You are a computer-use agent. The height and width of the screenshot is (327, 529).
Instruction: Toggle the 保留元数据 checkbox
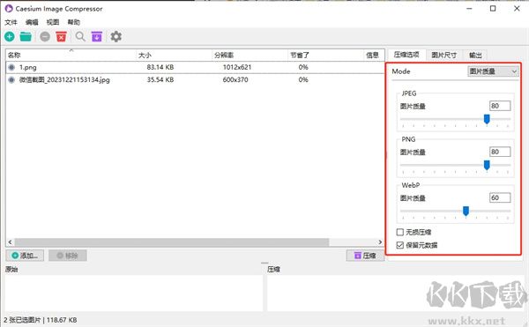(x=400, y=245)
